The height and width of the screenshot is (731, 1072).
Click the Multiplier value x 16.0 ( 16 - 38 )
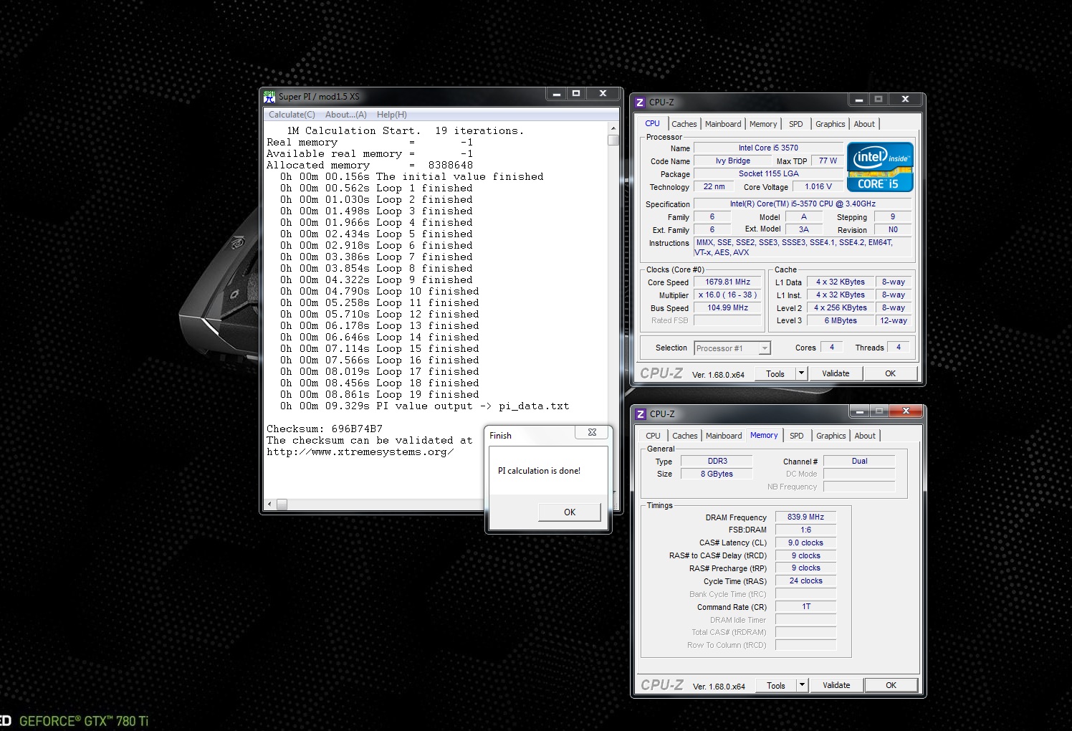(727, 295)
